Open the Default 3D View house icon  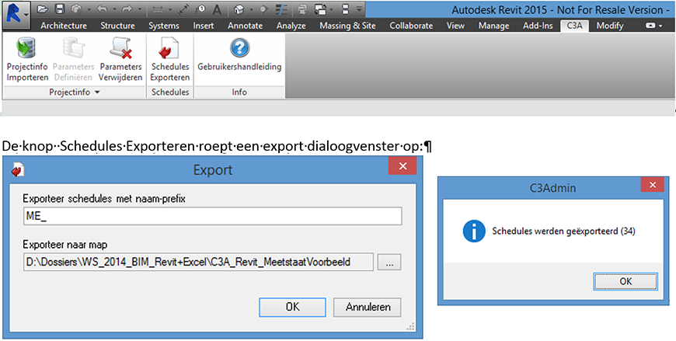pyautogui.click(x=239, y=9)
